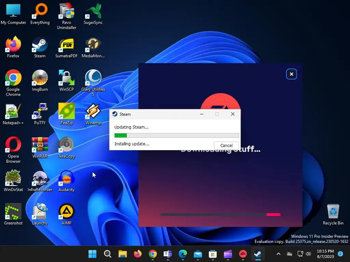Open TeraCopy desktop shortcut

point(67,147)
